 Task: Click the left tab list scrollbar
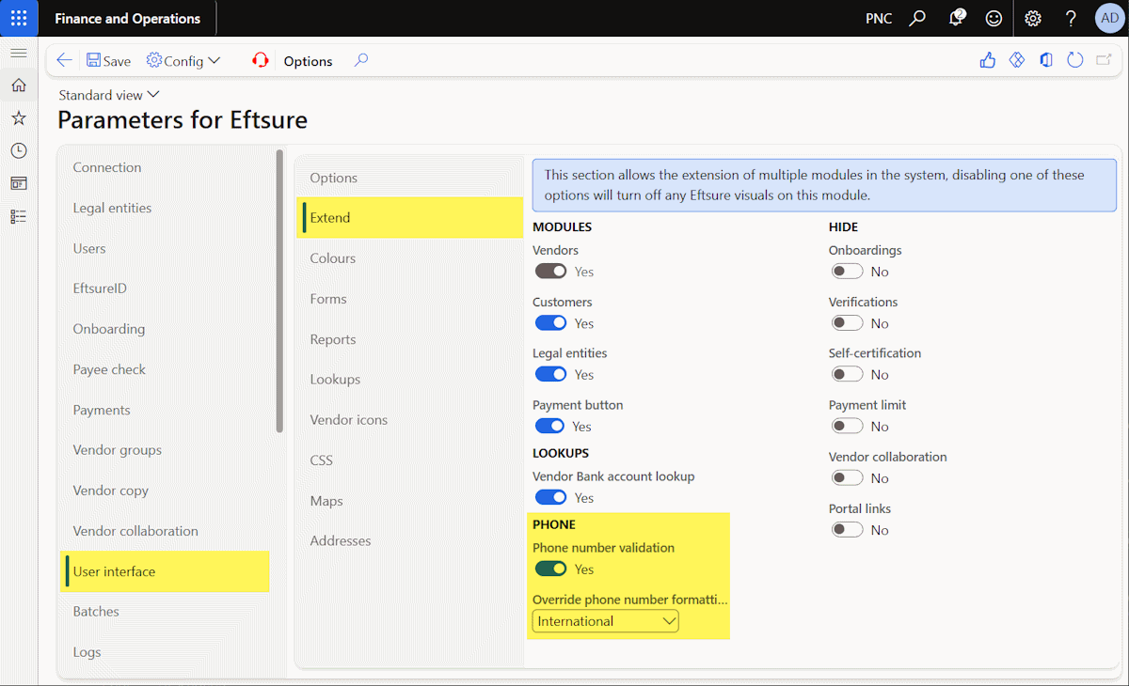click(x=279, y=290)
